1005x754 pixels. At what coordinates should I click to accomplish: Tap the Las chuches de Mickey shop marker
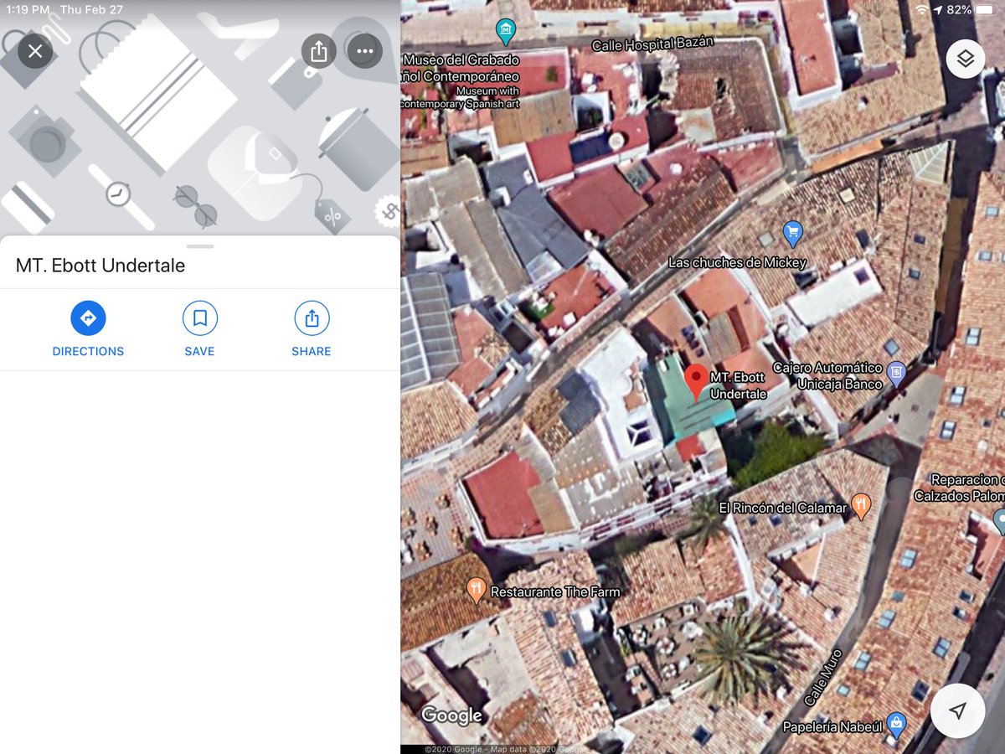pos(792,234)
